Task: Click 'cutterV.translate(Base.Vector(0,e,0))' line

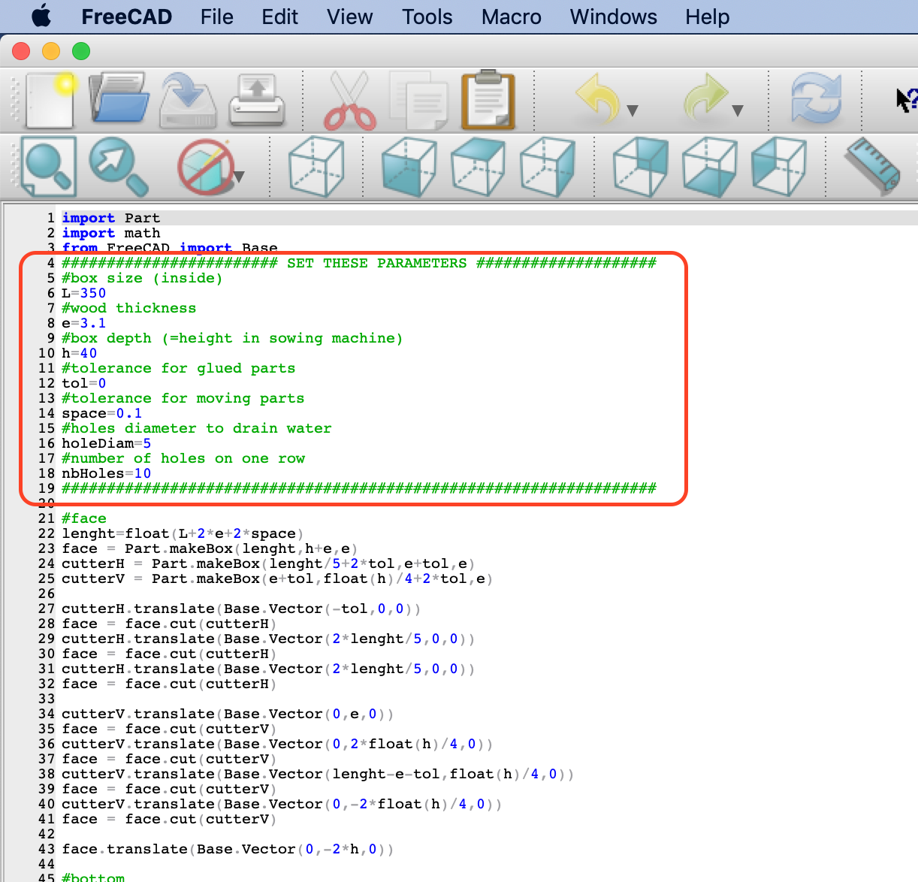Action: point(228,714)
